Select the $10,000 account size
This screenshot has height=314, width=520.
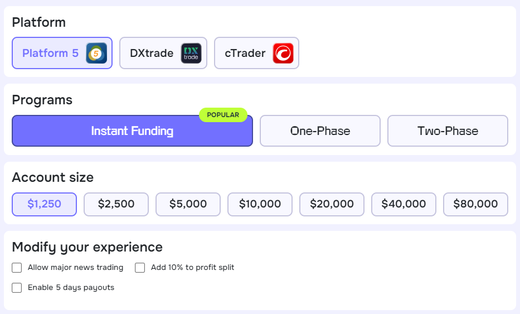point(260,204)
